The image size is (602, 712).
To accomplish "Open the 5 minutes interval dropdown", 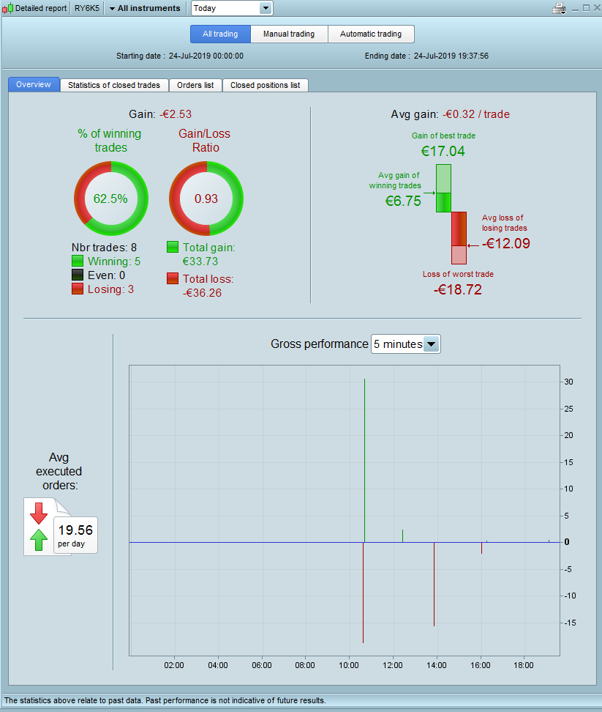I will [x=406, y=344].
